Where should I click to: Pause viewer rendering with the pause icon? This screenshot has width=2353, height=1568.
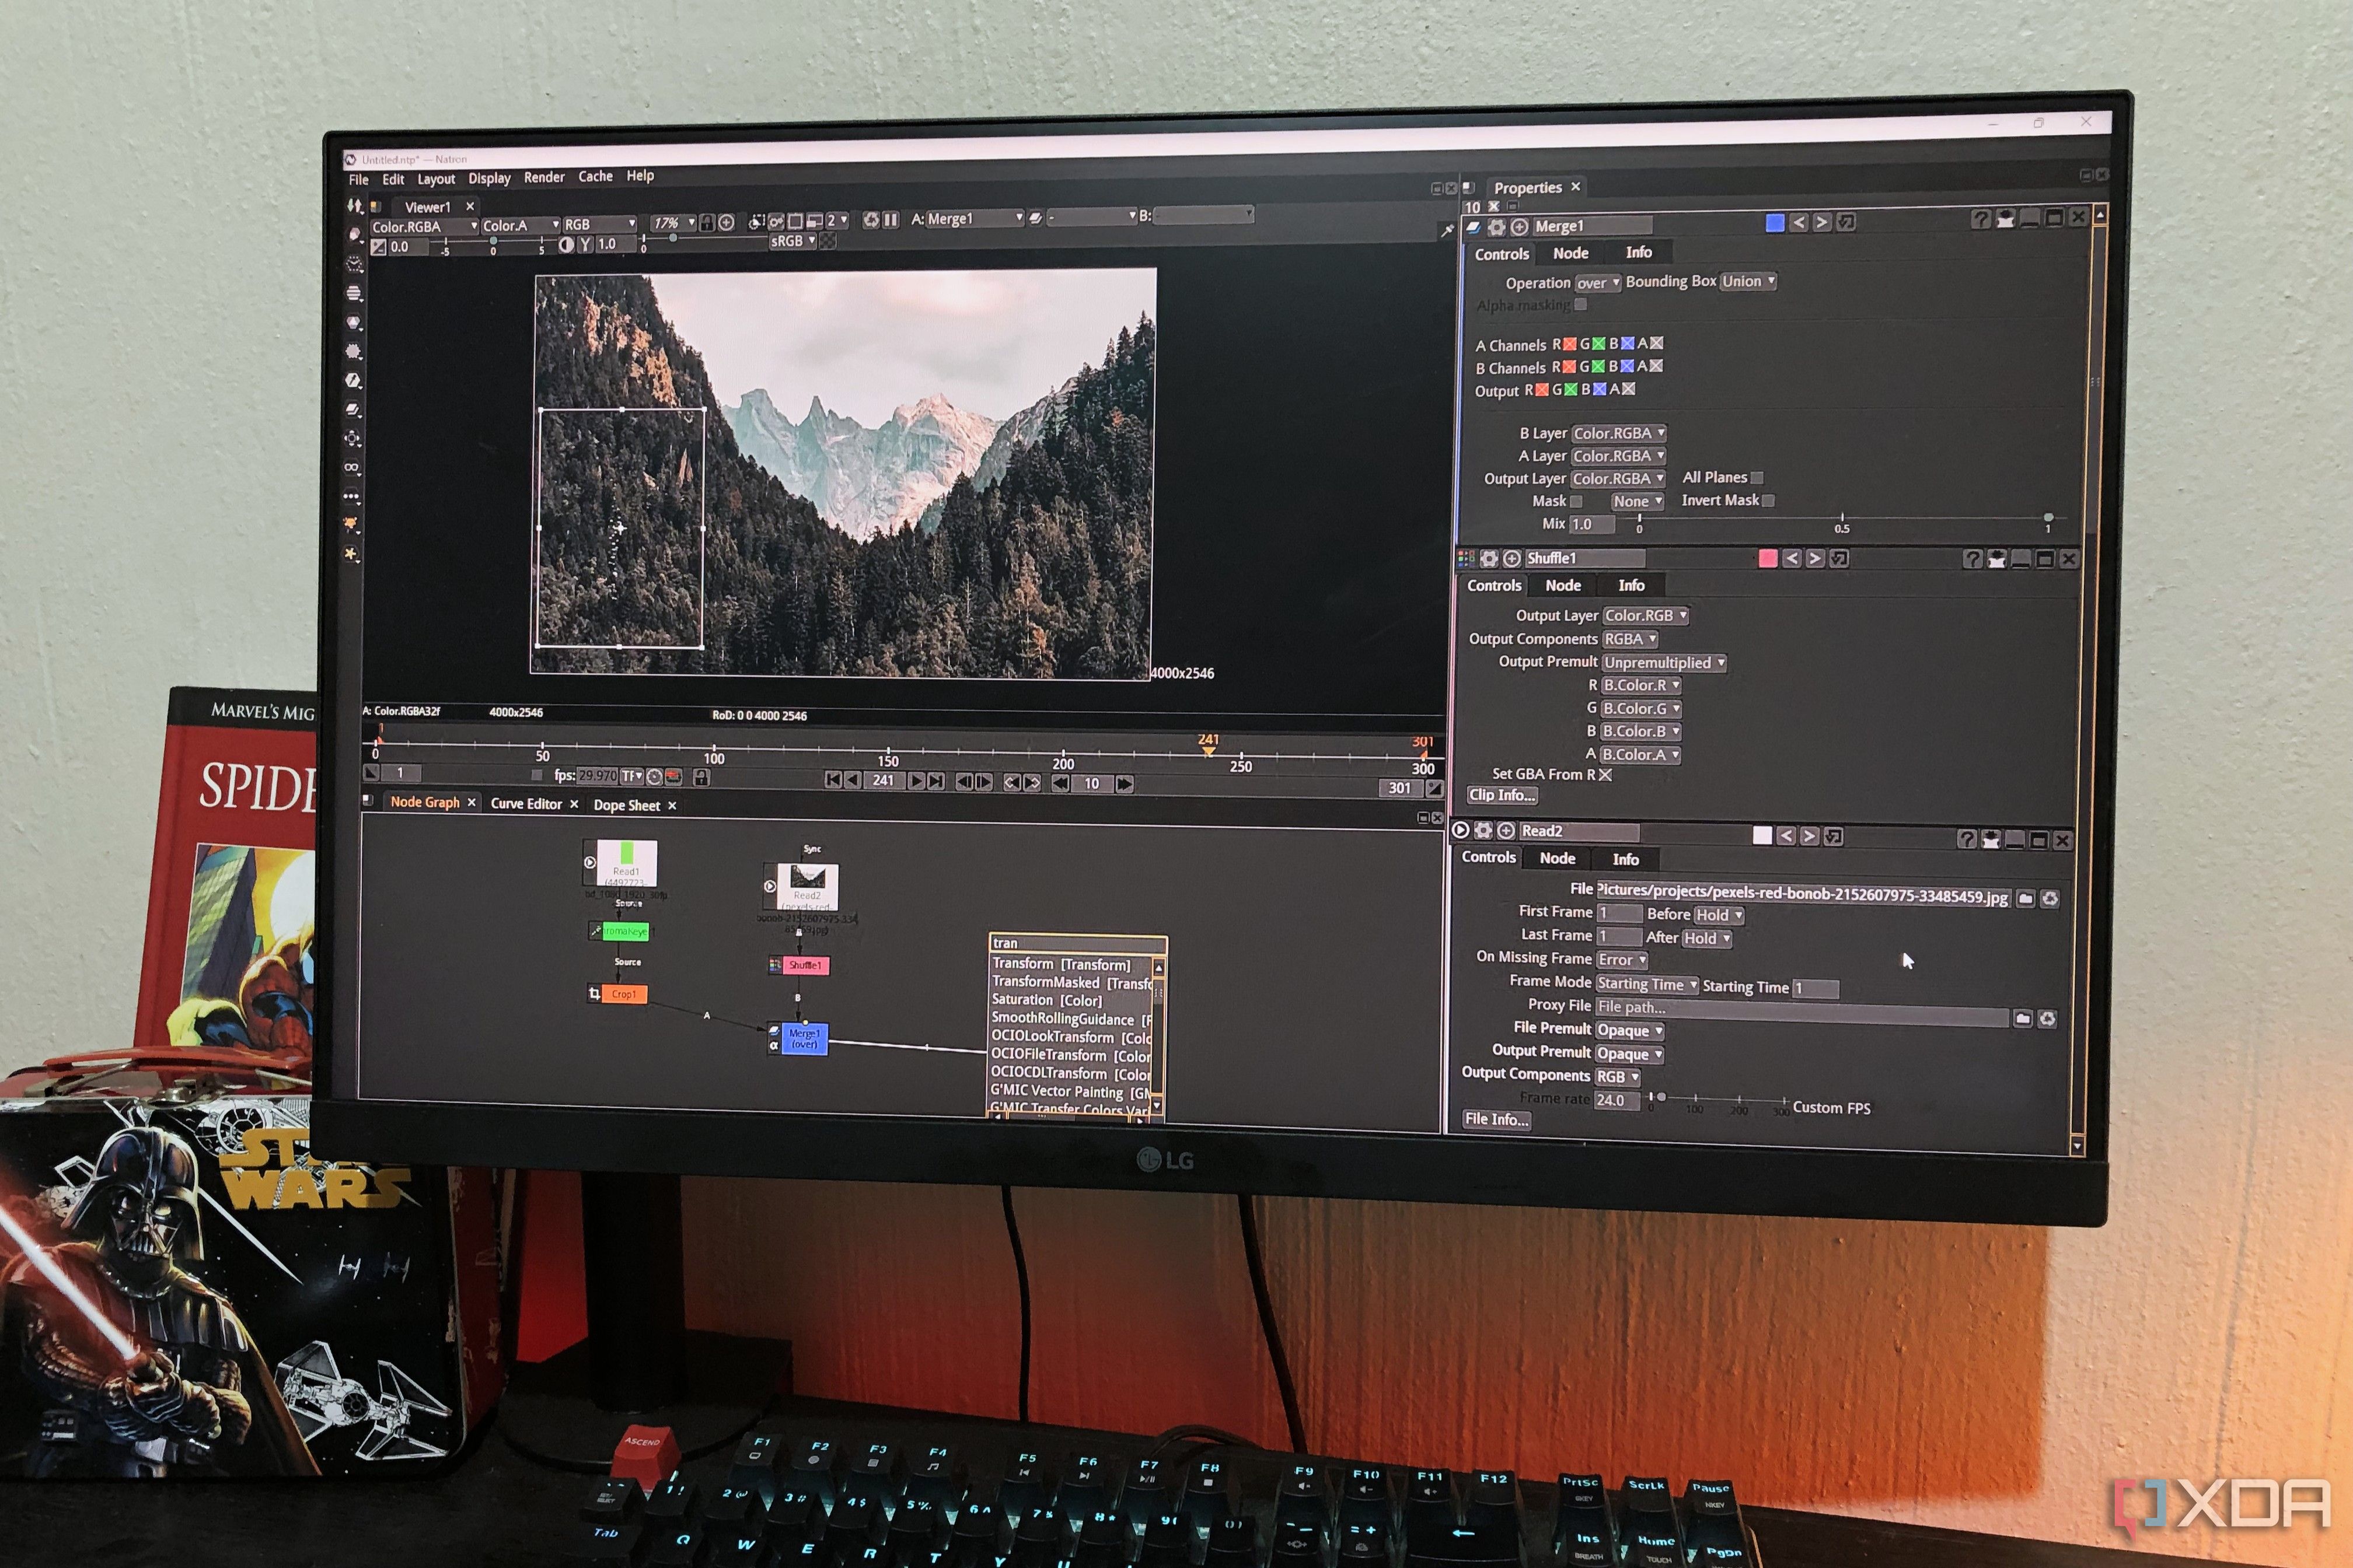pyautogui.click(x=891, y=221)
